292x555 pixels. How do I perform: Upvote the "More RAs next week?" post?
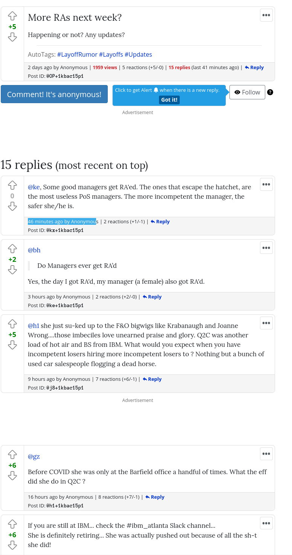[12, 16]
